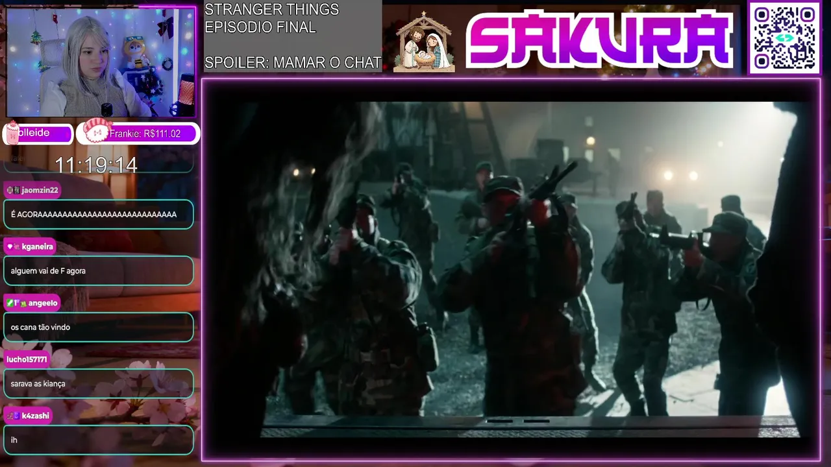
Task: Click the 'SPOILER: MAMAR O CHAT' text
Action: (x=293, y=63)
